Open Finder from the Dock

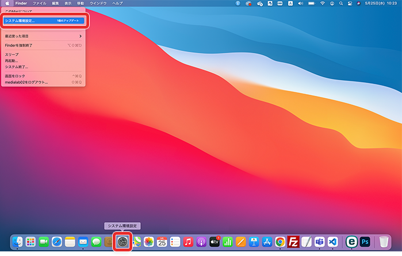click(17, 242)
